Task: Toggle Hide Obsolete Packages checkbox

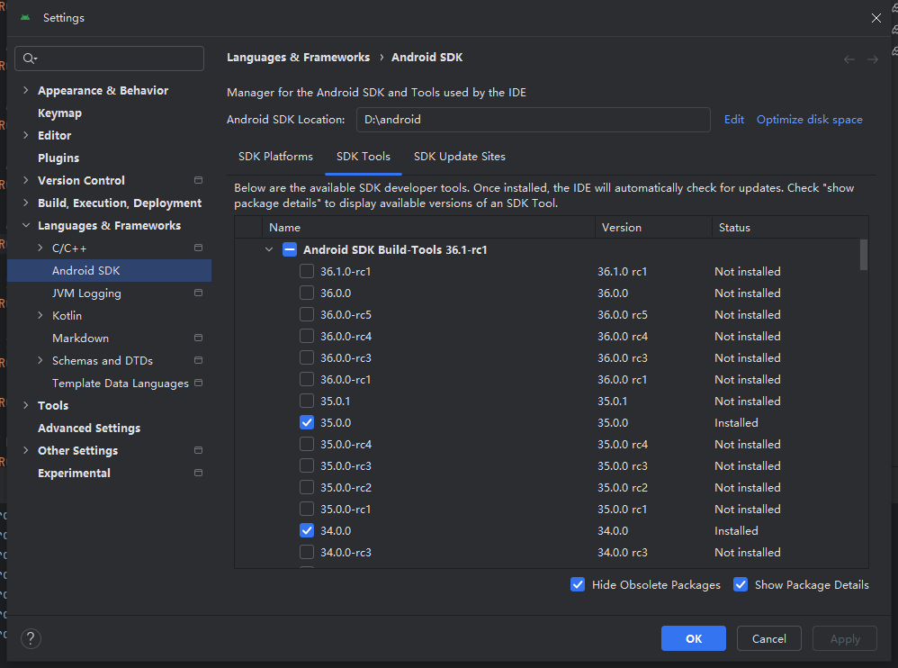Action: click(578, 585)
